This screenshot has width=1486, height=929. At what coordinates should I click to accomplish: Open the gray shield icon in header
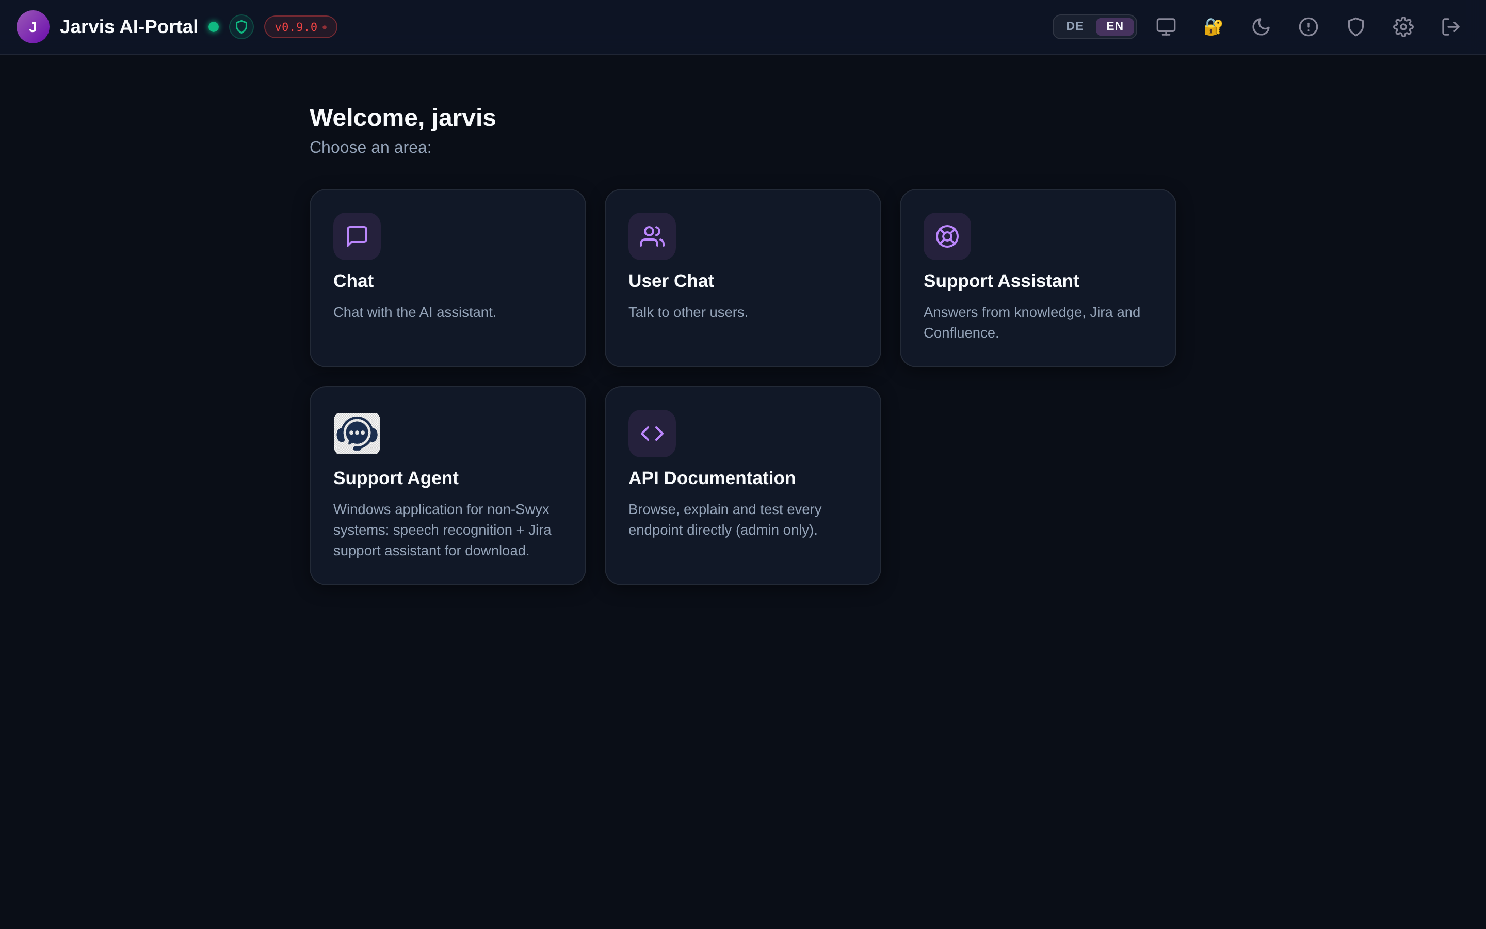tap(1356, 27)
